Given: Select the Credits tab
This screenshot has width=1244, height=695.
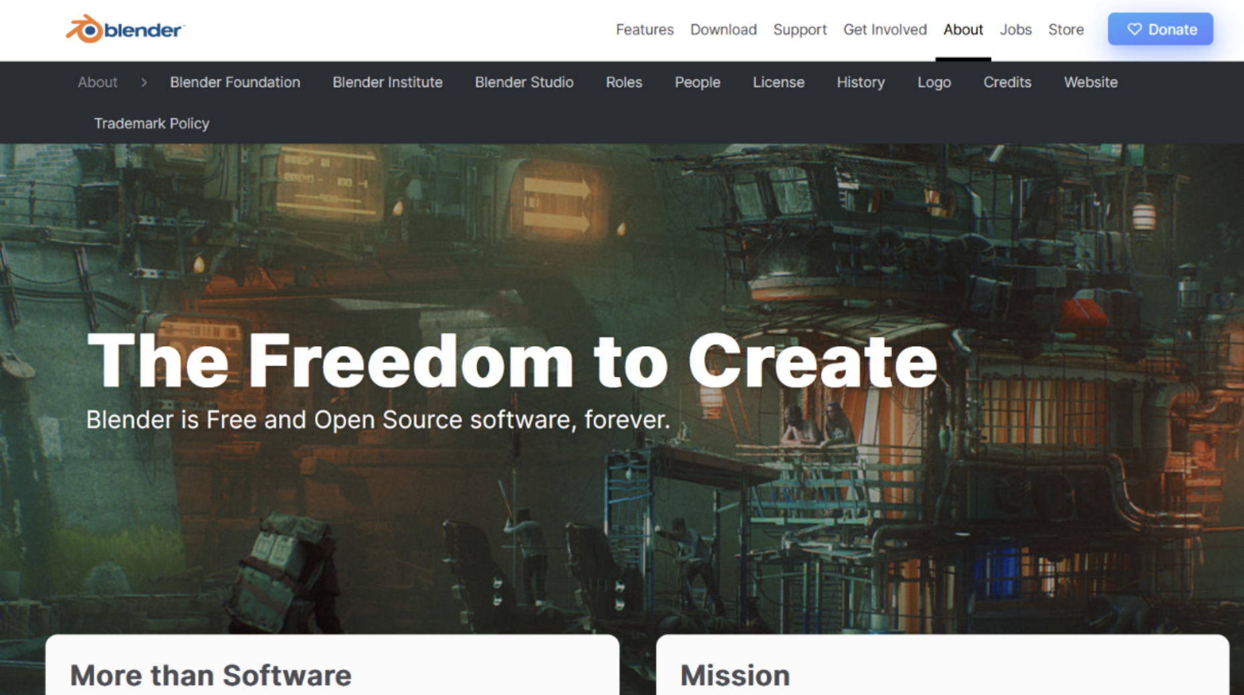Looking at the screenshot, I should pyautogui.click(x=1007, y=82).
